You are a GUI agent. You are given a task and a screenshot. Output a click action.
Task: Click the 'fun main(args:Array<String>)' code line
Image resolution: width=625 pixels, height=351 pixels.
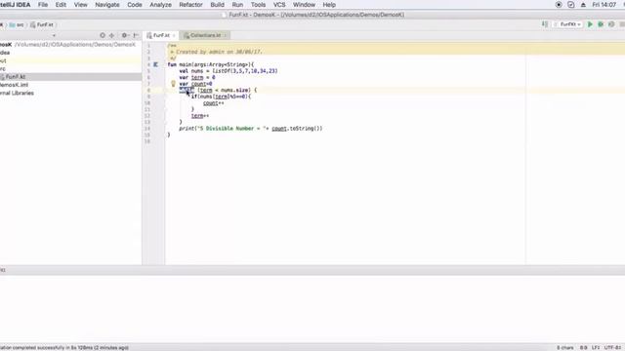pyautogui.click(x=211, y=64)
